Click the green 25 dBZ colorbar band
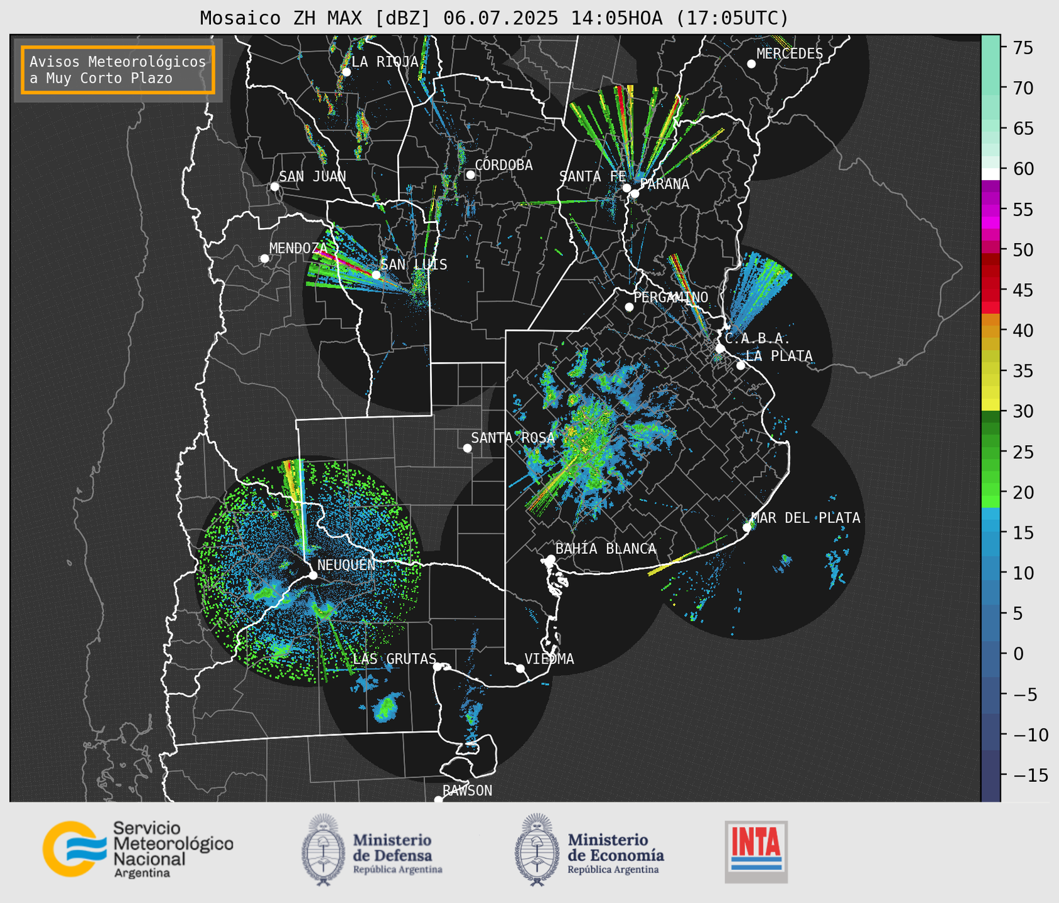 (x=991, y=451)
